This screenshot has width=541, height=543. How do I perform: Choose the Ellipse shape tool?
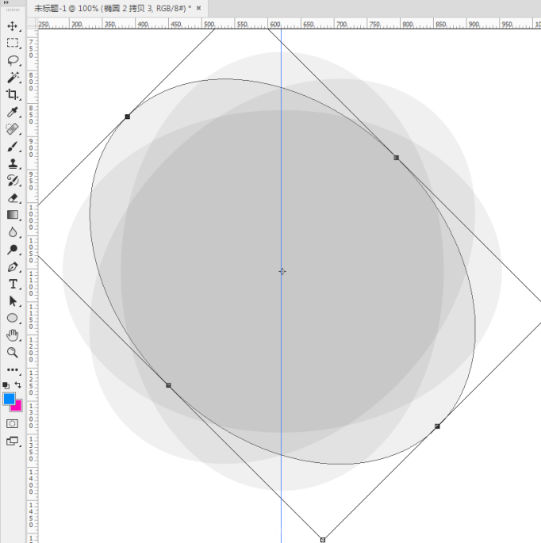coord(13,318)
